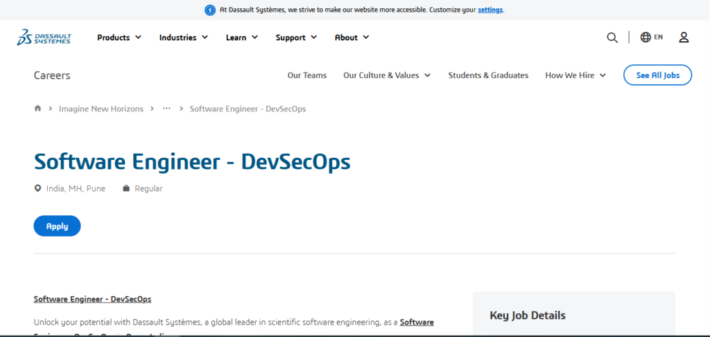Click the underlined Software Engineer - DevSecOps subheading

point(92,299)
